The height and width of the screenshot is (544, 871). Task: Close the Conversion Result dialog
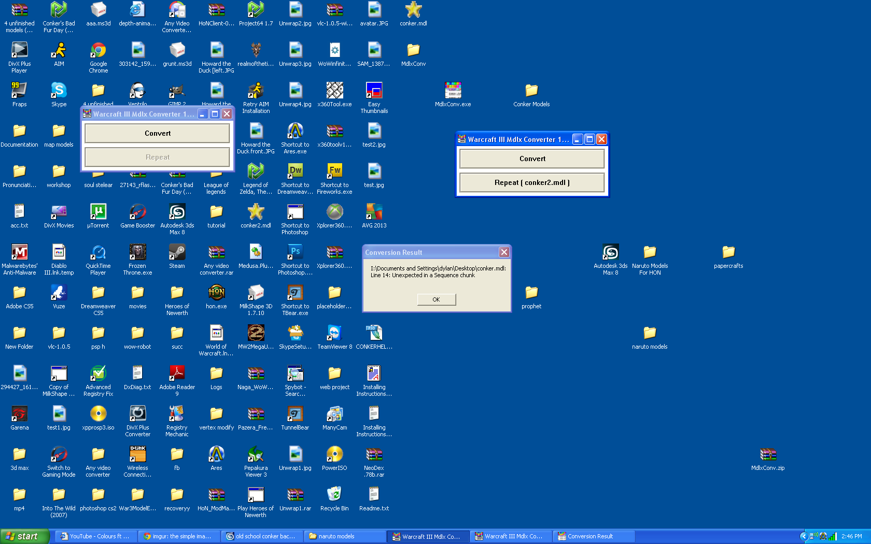503,252
